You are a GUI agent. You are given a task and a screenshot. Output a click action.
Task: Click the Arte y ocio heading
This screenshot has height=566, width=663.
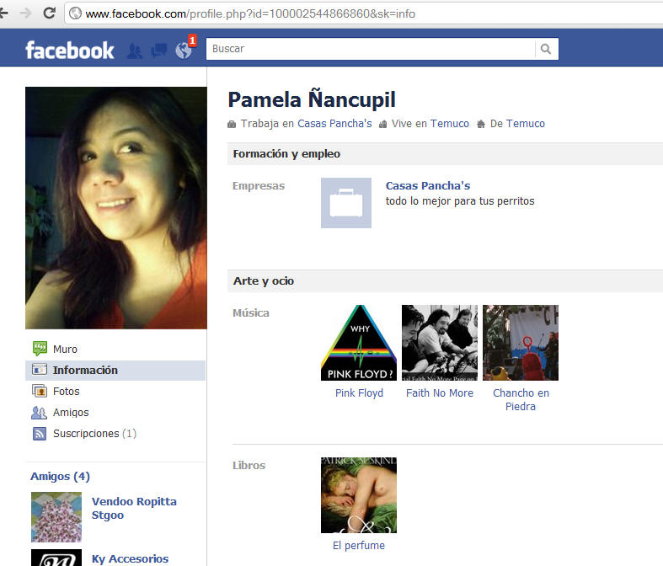coord(264,281)
